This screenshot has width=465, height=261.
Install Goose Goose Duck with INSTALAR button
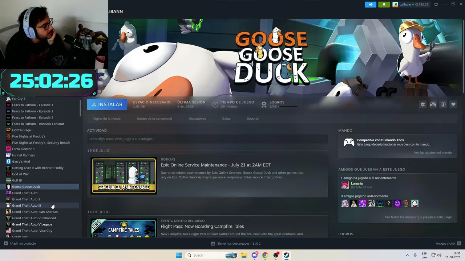(x=107, y=104)
